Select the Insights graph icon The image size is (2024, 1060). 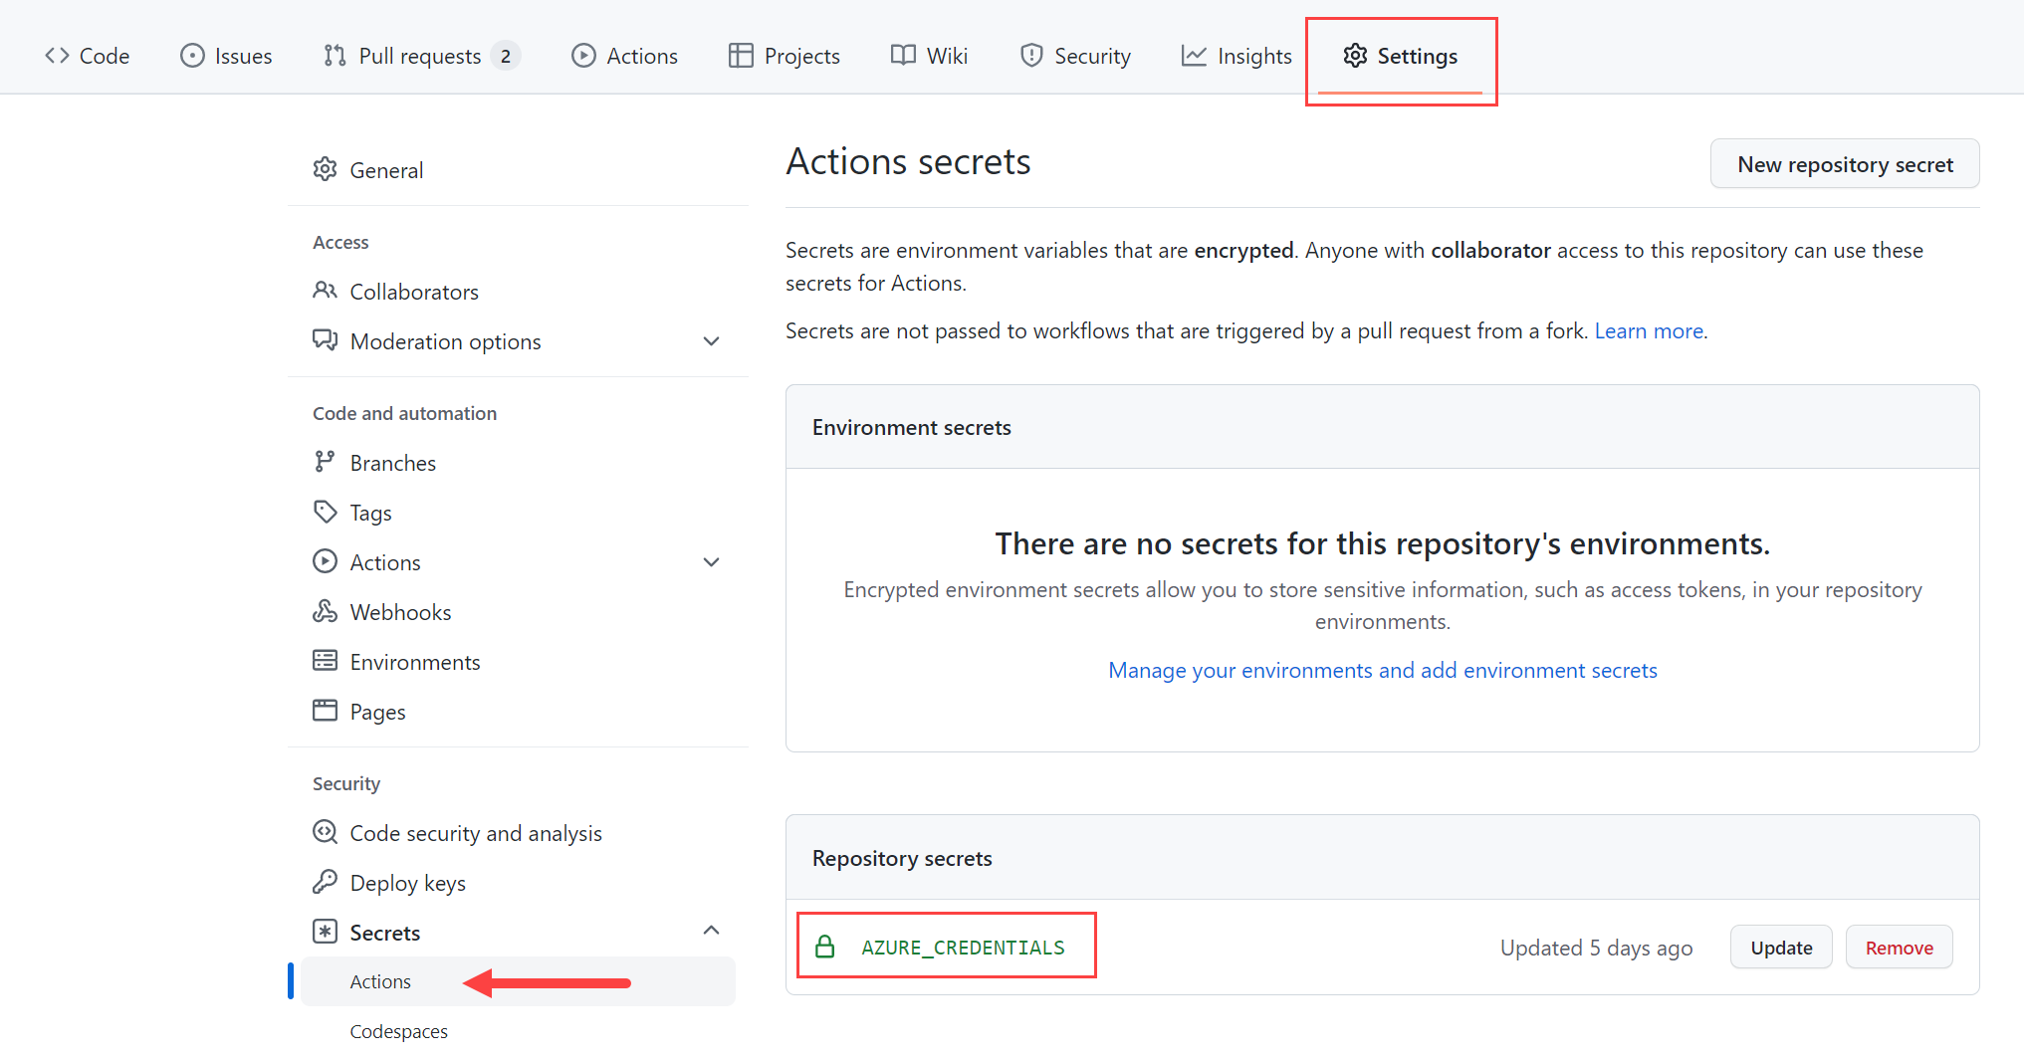click(x=1195, y=56)
